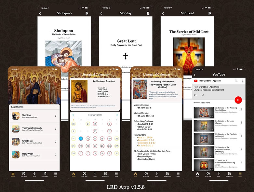Tap bookmark icon on Monday screen

coord(148,13)
